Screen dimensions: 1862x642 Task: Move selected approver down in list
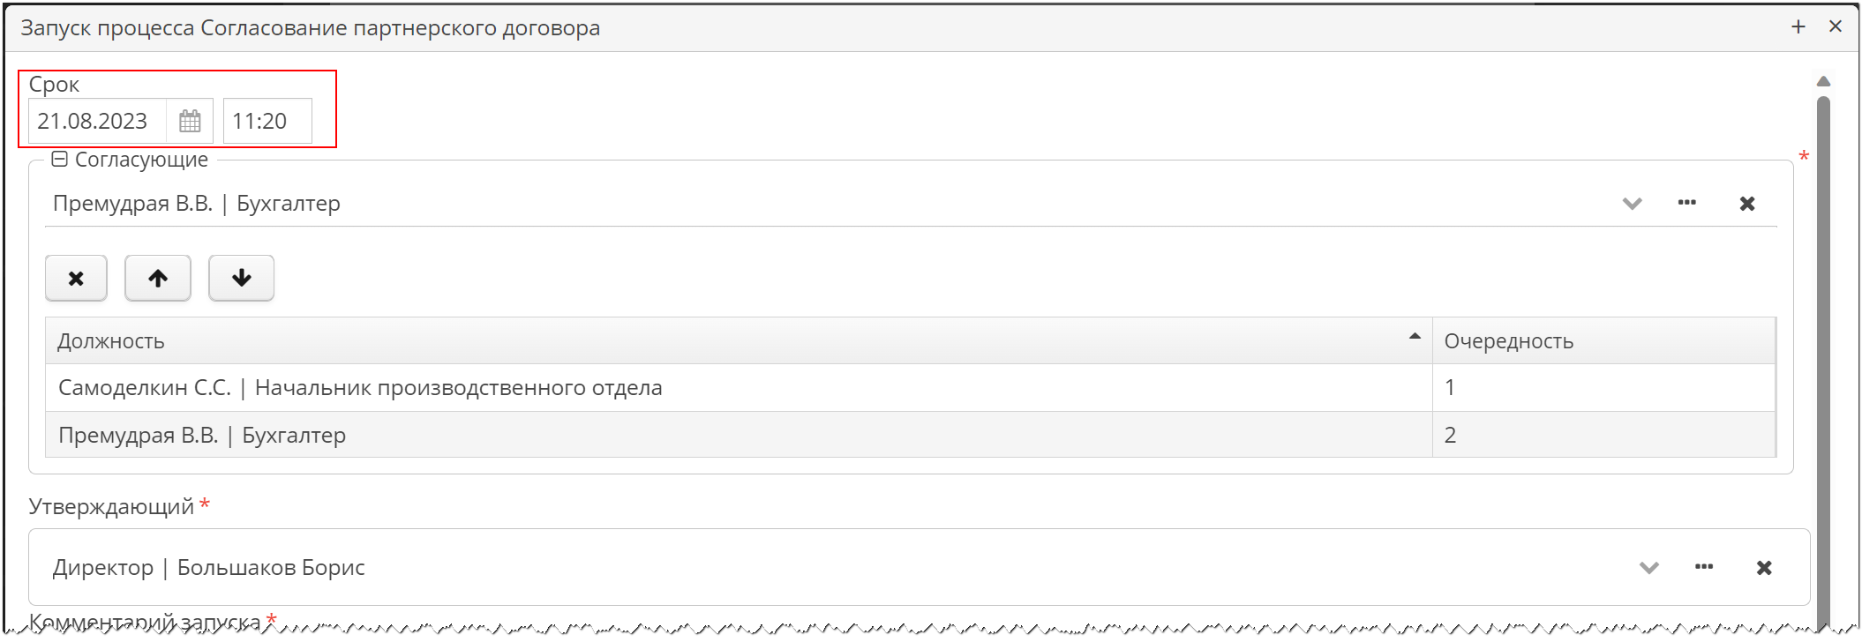(242, 279)
